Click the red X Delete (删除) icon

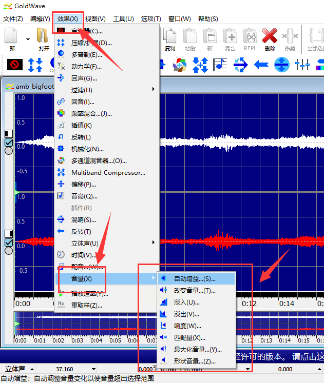[270, 36]
